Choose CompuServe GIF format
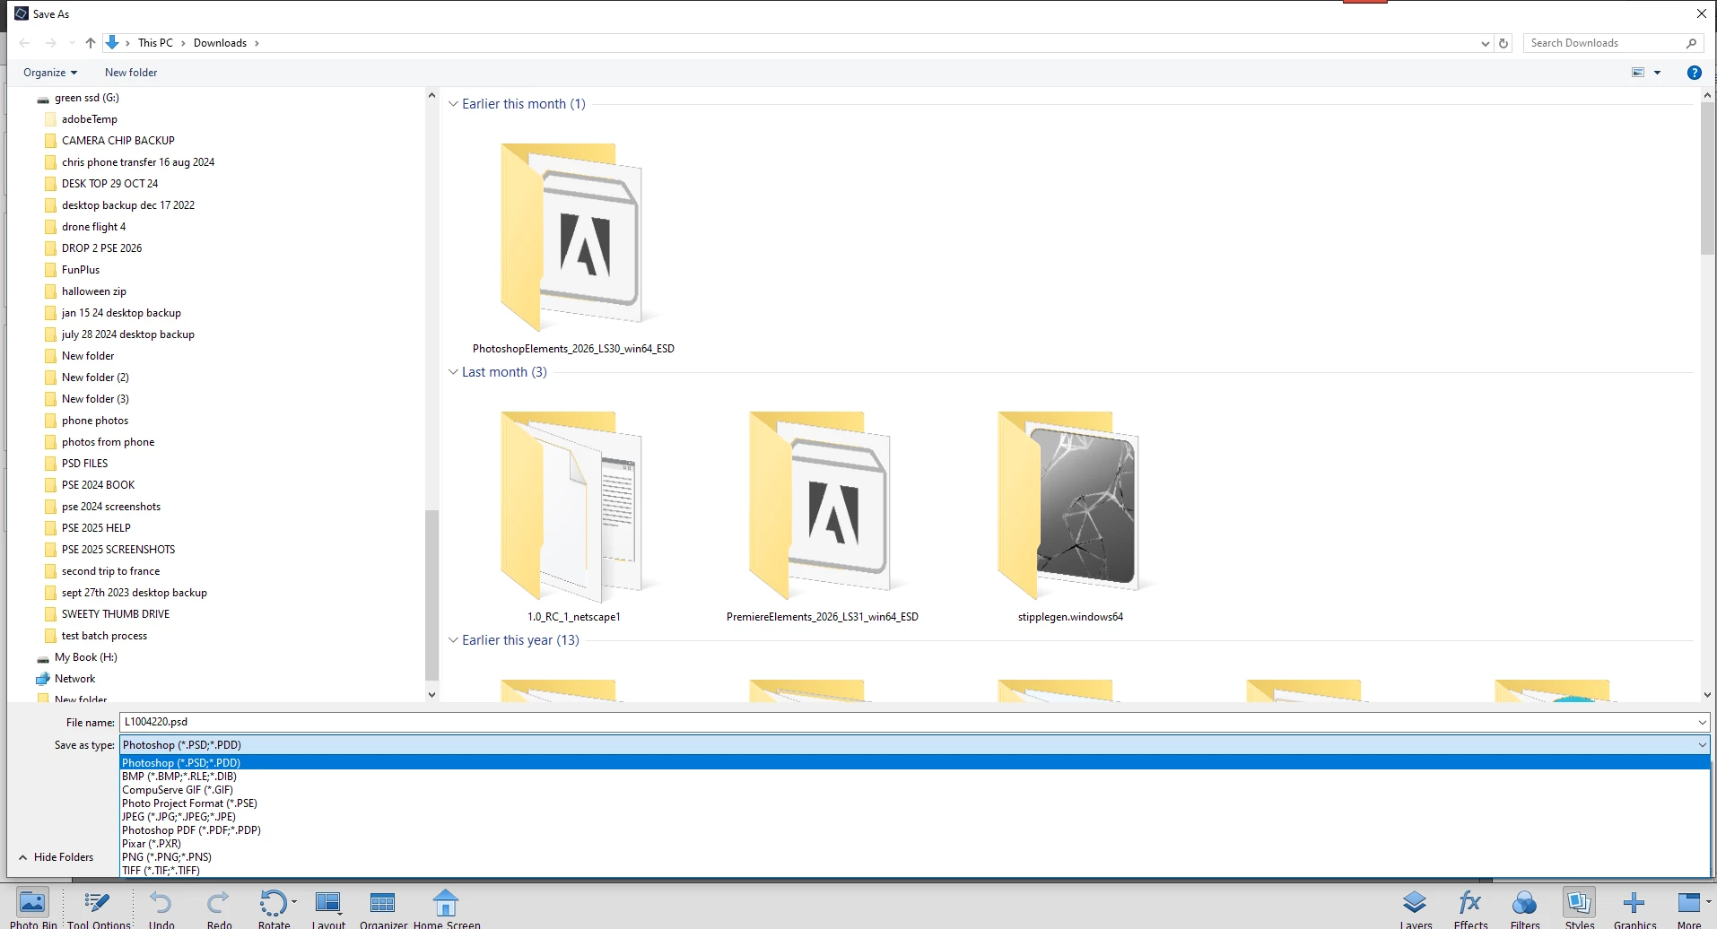The width and height of the screenshot is (1717, 929). tap(915, 790)
